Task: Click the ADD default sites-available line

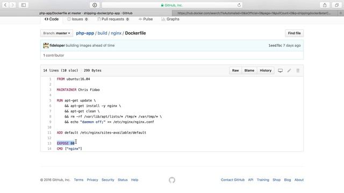Action: 102,132
